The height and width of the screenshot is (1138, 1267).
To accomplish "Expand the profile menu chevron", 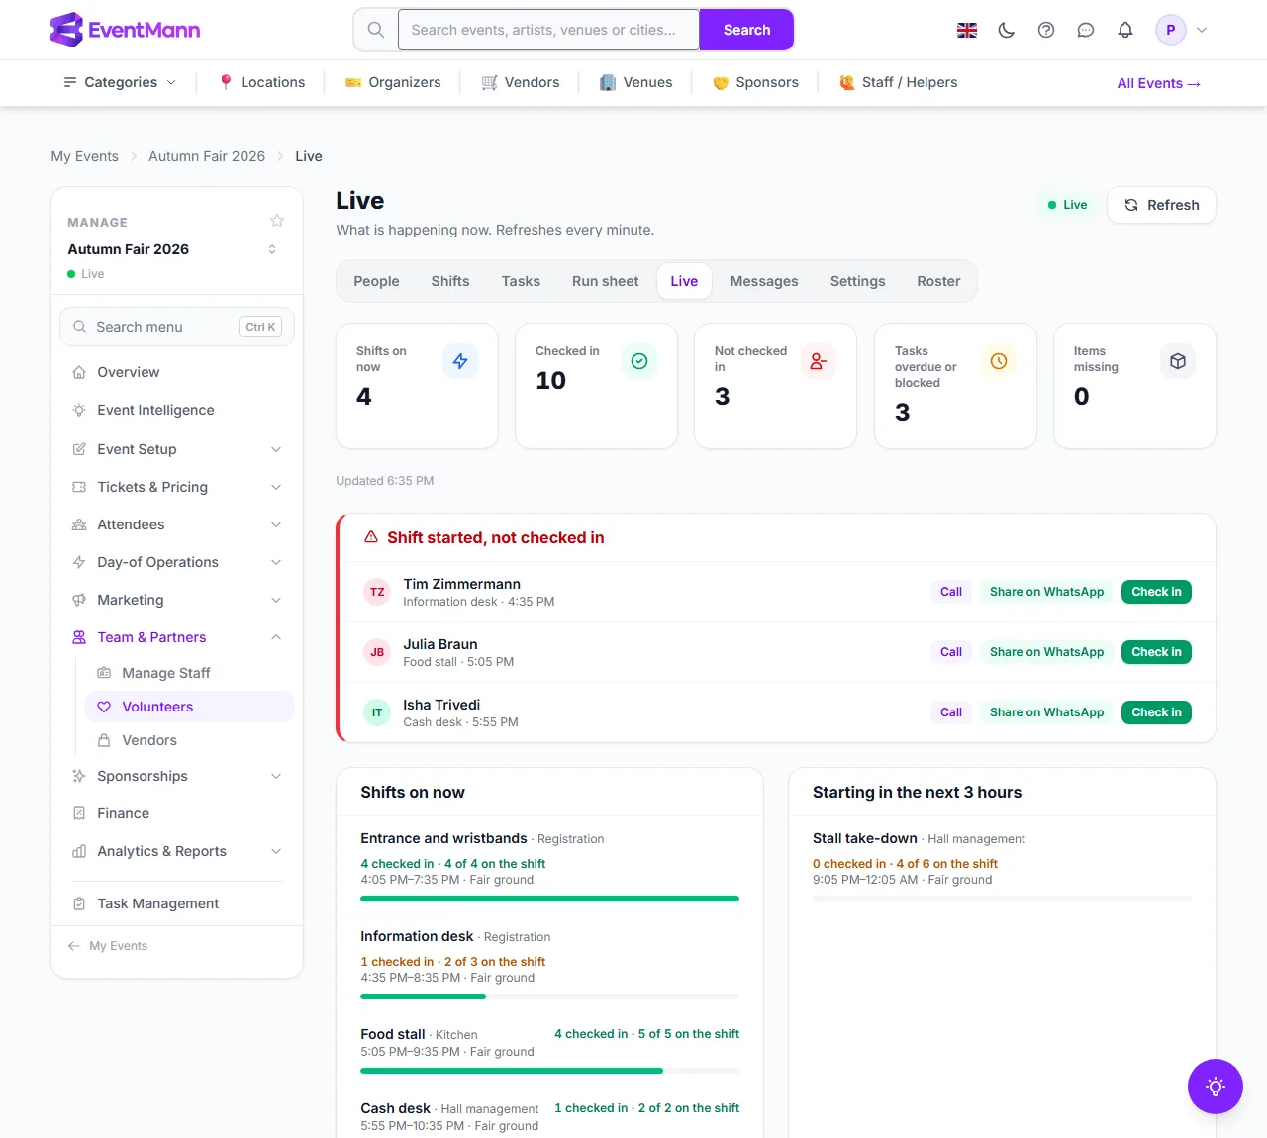I will [1202, 30].
